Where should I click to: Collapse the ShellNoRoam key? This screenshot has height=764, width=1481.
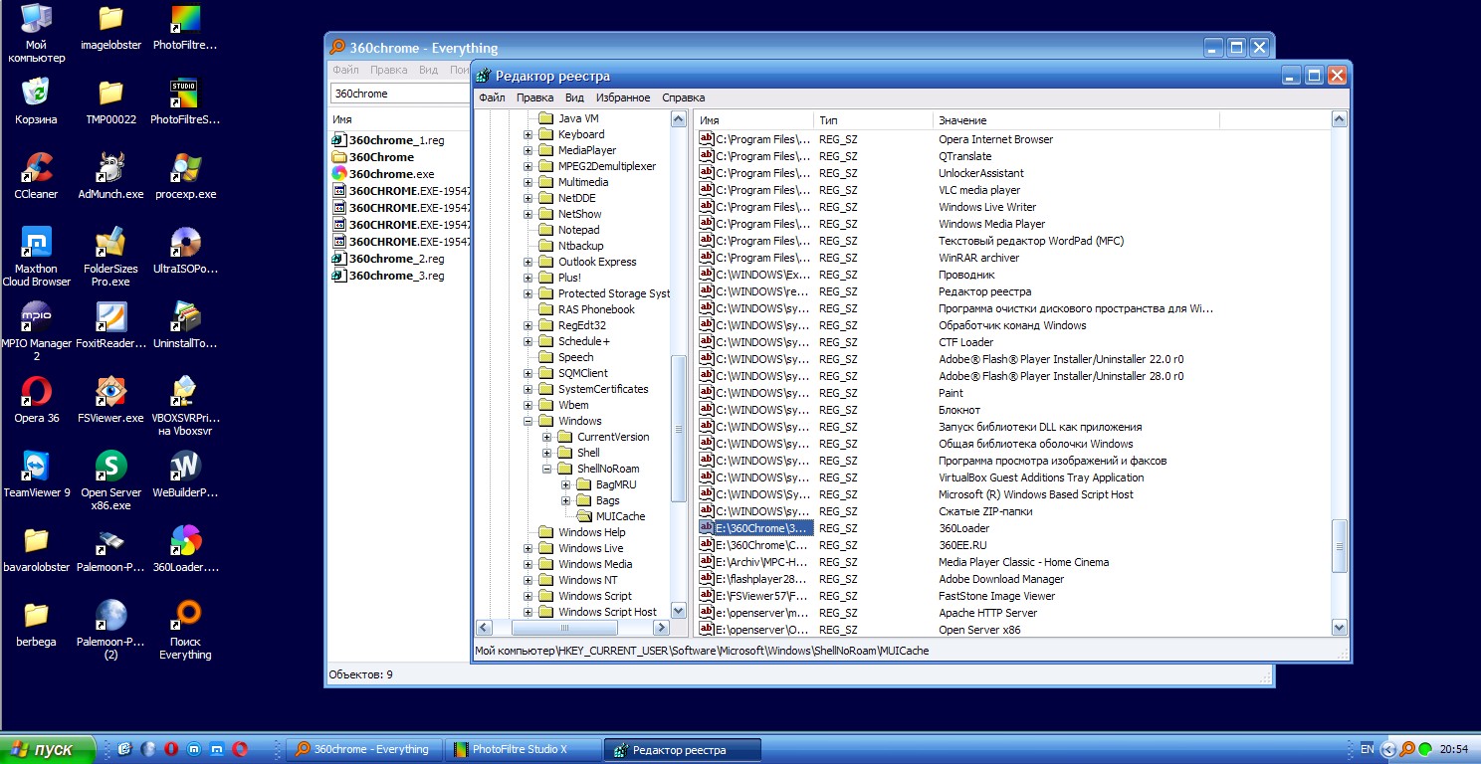[x=547, y=469]
